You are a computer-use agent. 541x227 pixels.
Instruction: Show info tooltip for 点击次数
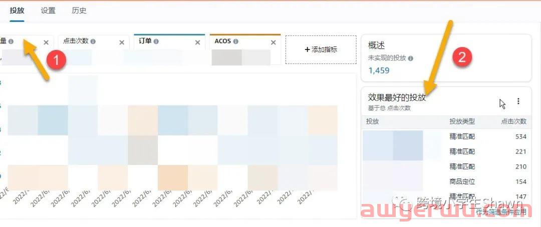coord(93,41)
